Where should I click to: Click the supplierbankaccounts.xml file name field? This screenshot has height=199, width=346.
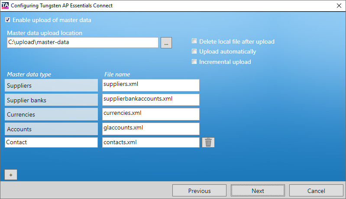(x=151, y=99)
